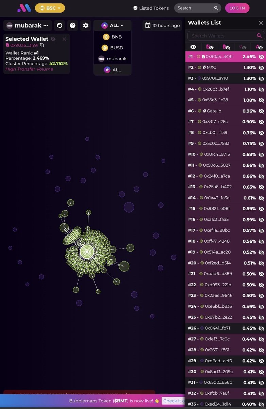Select wallet #29 0xd6ad...aef0

point(226,361)
